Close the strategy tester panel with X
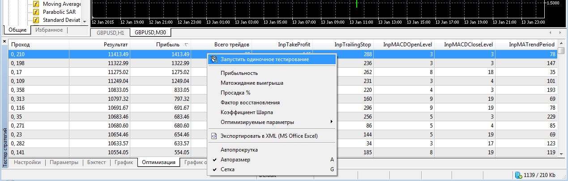 (x=4, y=41)
